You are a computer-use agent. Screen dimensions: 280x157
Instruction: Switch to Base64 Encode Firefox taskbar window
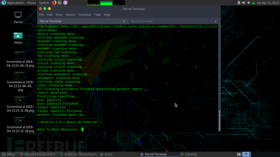pyautogui.click(x=38, y=154)
